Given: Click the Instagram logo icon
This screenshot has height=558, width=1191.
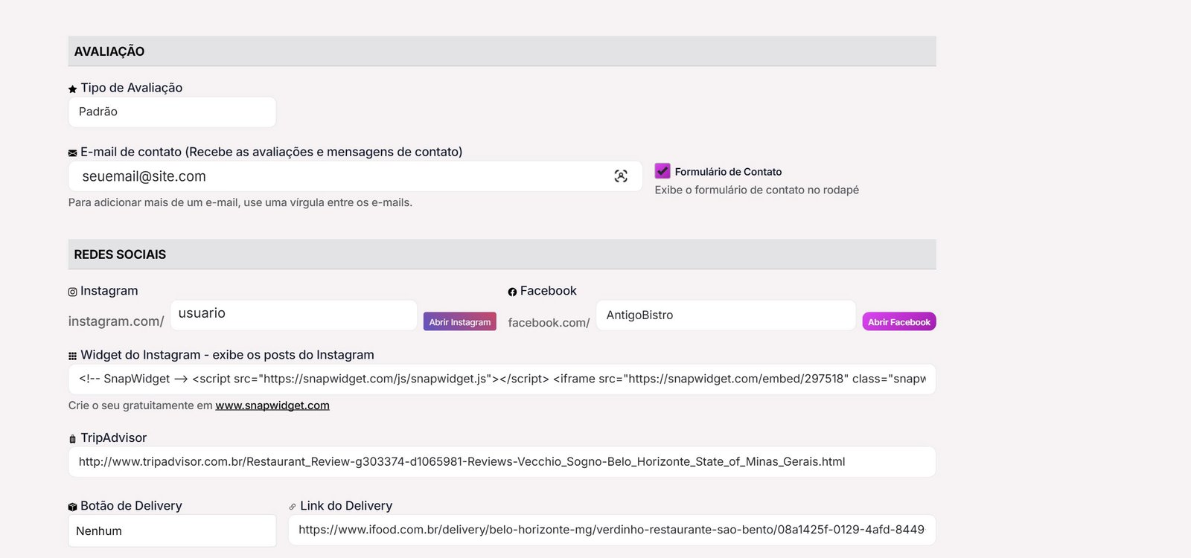Looking at the screenshot, I should click(x=72, y=292).
